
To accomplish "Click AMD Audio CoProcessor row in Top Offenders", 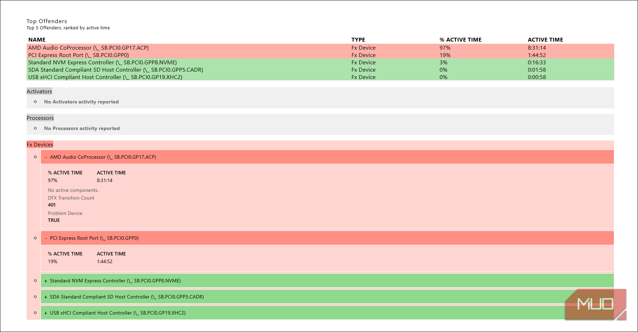I will tap(88, 48).
